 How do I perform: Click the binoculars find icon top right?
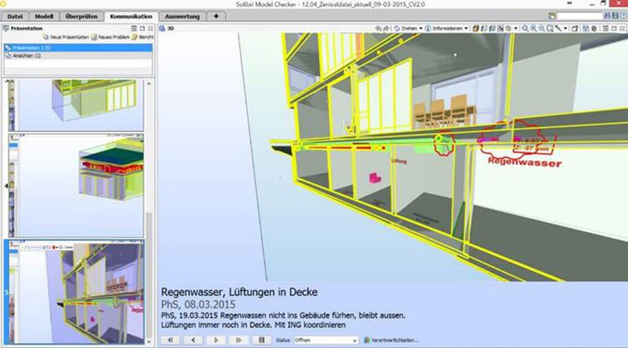point(607,15)
